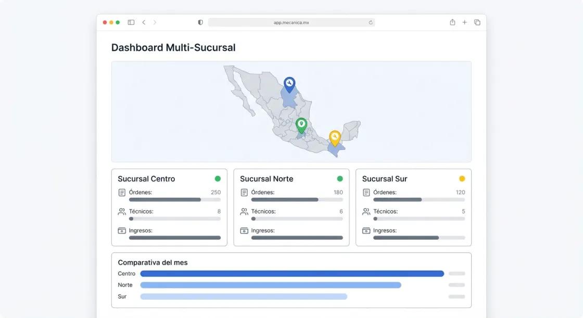
Task: Click the Centro bar in Comparativa del mes
Action: [291, 273]
